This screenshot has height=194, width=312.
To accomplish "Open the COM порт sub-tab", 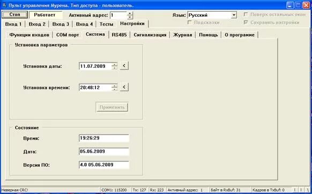I will [x=68, y=35].
